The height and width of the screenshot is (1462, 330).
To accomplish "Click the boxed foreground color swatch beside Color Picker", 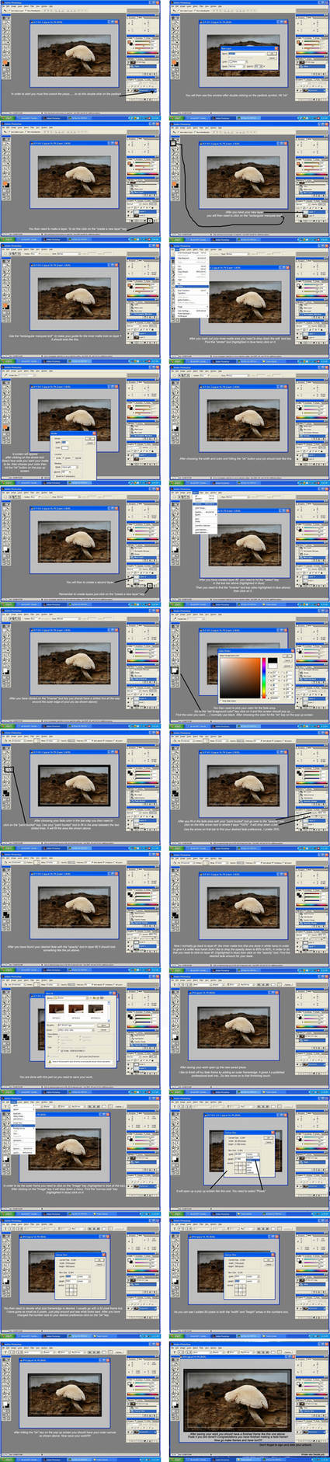I will pos(175,670).
